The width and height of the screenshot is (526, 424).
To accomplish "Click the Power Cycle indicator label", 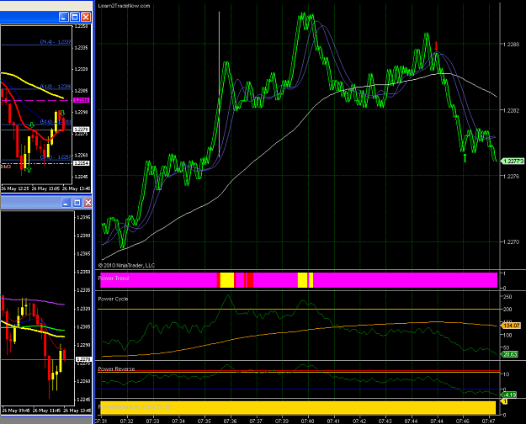I will point(113,299).
